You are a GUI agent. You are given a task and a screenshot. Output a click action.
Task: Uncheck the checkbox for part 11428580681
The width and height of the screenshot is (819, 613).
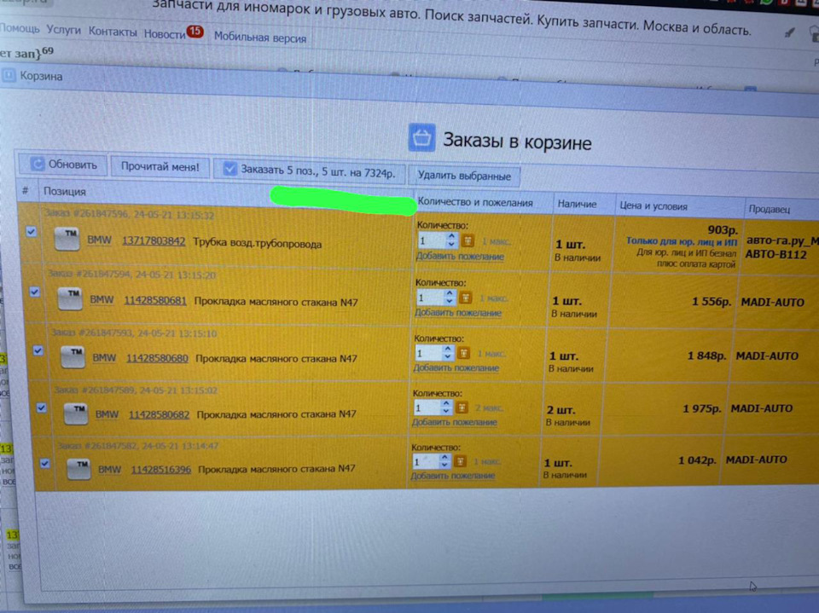(34, 292)
